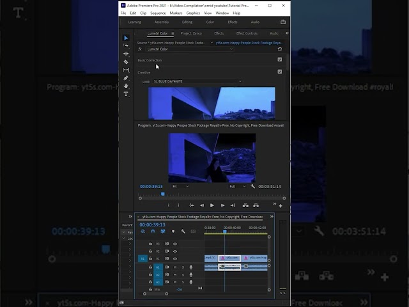Add a marker in Timeline

pyautogui.click(x=173, y=232)
